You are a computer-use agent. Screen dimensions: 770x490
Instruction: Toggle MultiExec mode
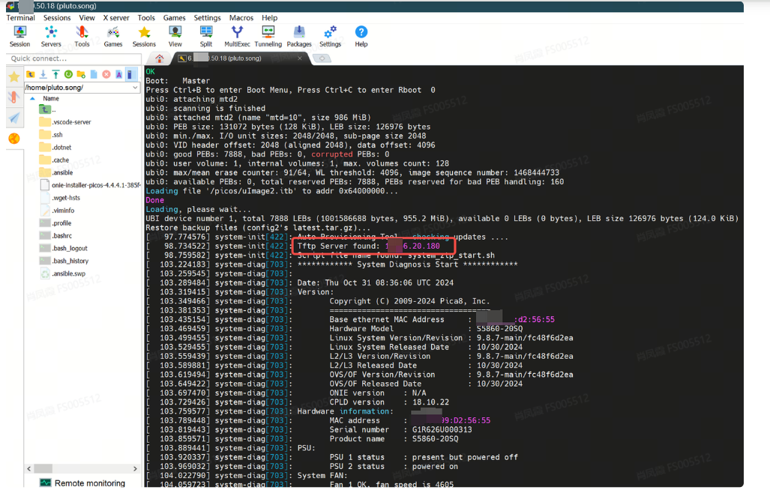tap(237, 36)
